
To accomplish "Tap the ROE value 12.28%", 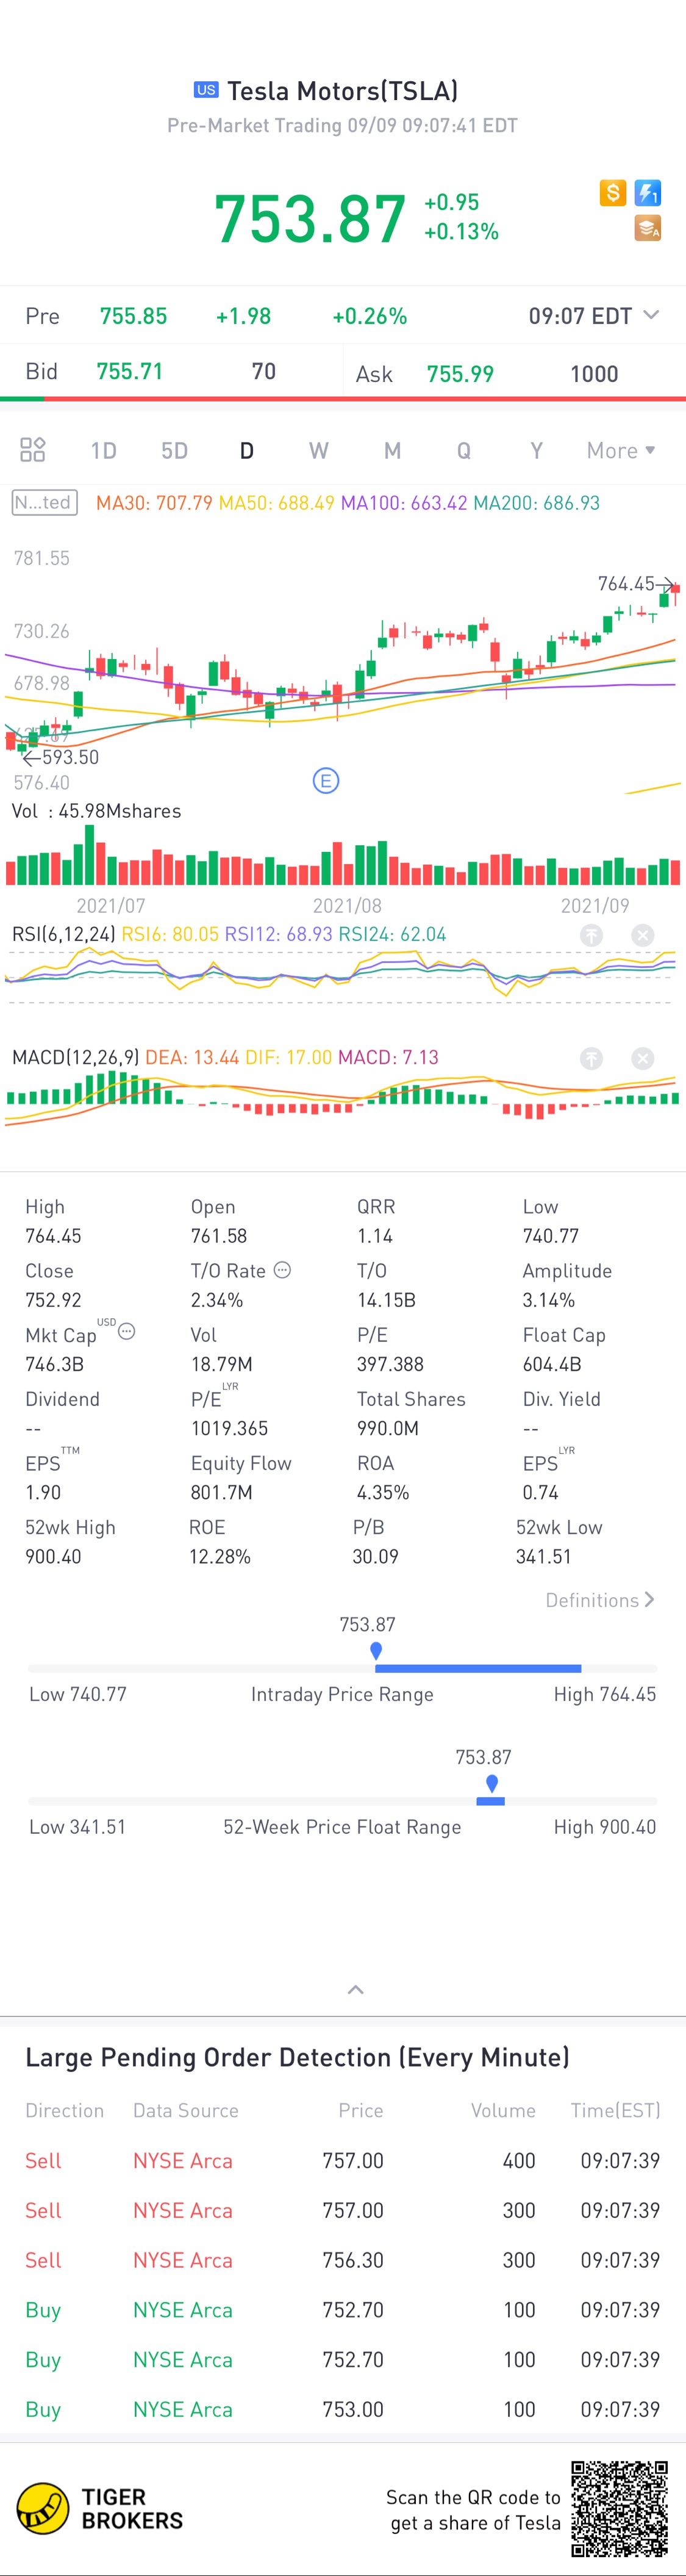I will (x=220, y=1556).
